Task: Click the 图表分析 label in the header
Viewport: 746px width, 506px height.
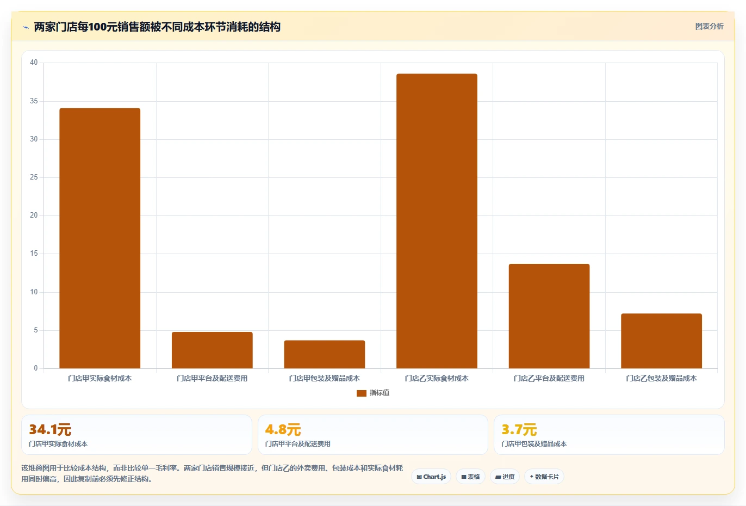Action: pos(709,26)
